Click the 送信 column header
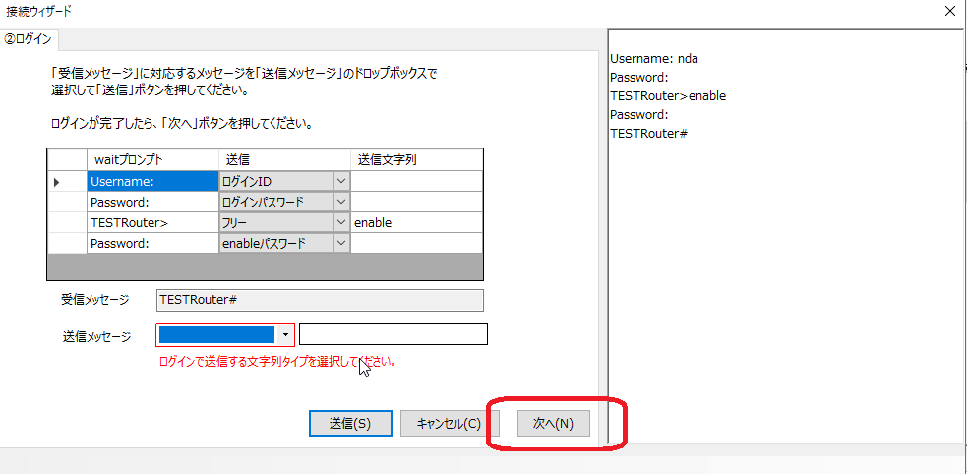This screenshot has width=967, height=474. (283, 159)
